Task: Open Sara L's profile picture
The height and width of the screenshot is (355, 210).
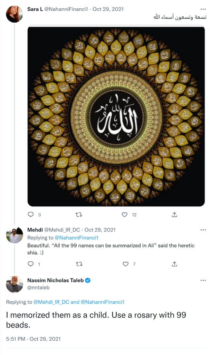Action: tap(15, 14)
